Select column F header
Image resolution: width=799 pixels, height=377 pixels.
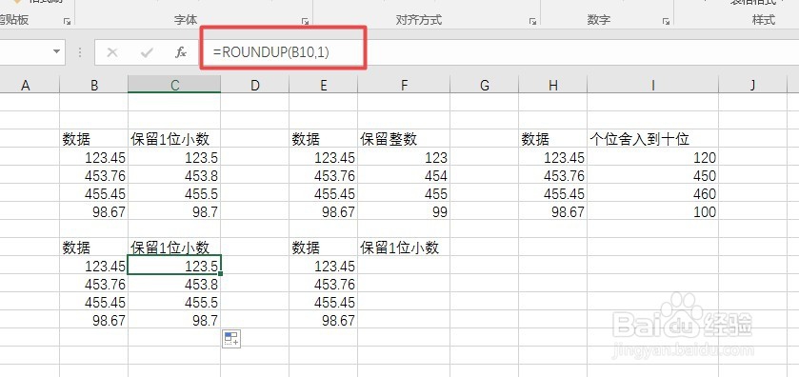click(x=404, y=85)
